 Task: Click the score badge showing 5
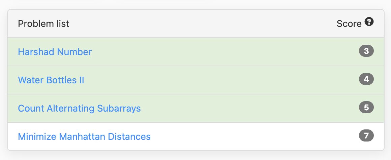[366, 108]
